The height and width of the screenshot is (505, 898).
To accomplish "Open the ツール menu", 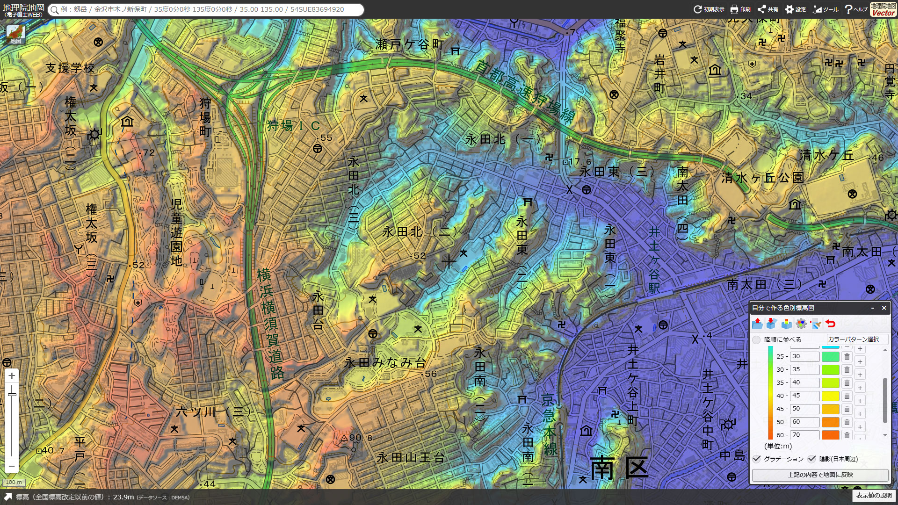I will [x=826, y=9].
